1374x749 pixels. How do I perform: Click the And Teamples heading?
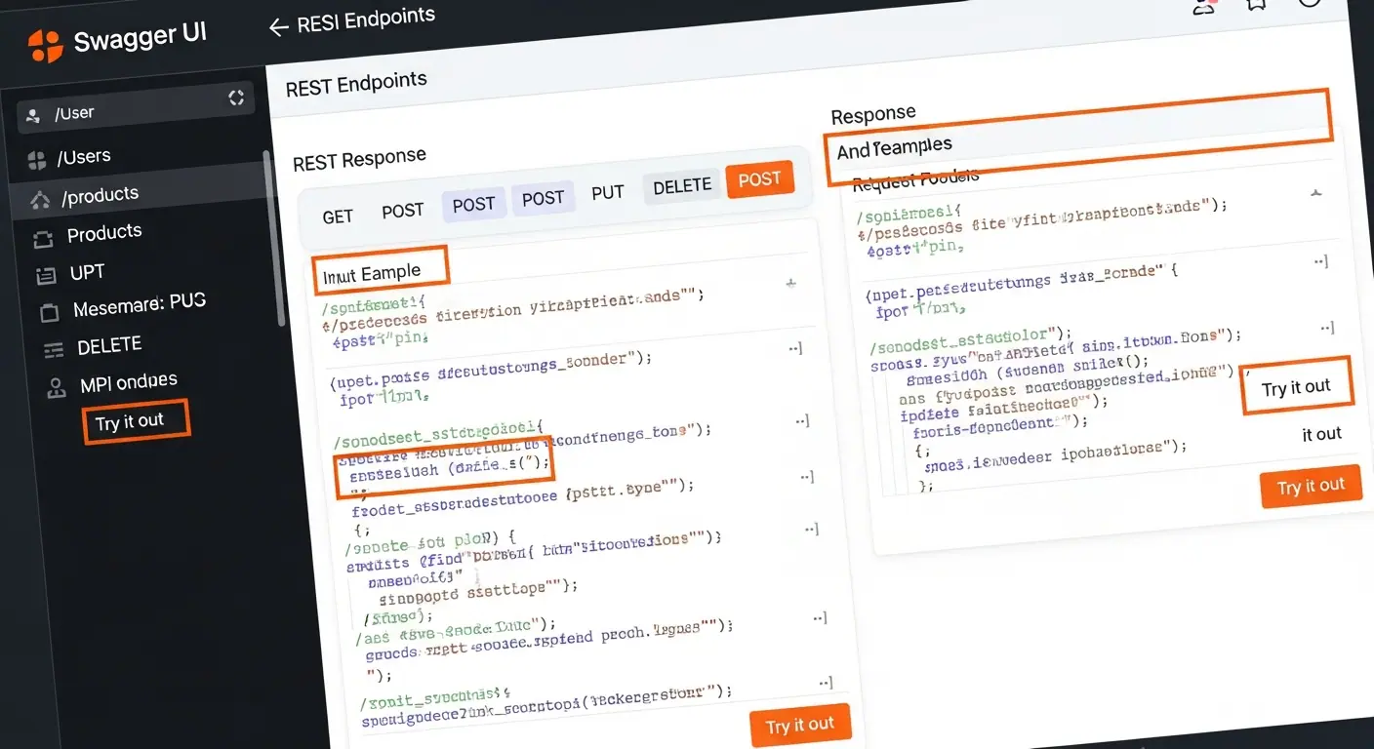pos(895,147)
